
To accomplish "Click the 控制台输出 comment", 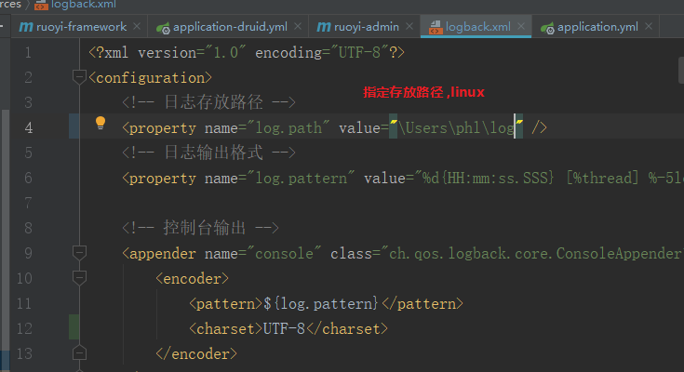I will point(200,228).
